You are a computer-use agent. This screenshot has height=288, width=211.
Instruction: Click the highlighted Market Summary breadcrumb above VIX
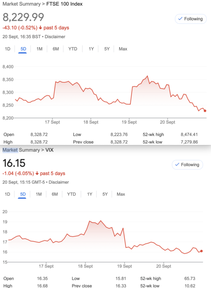coord(21,150)
